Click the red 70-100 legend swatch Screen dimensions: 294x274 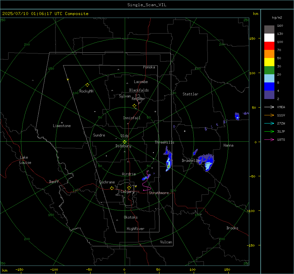coord(269,46)
